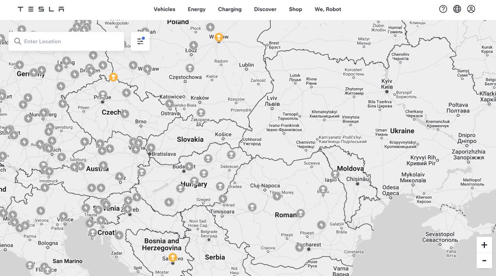
Task: Click the search magnifier icon
Action: 18,42
